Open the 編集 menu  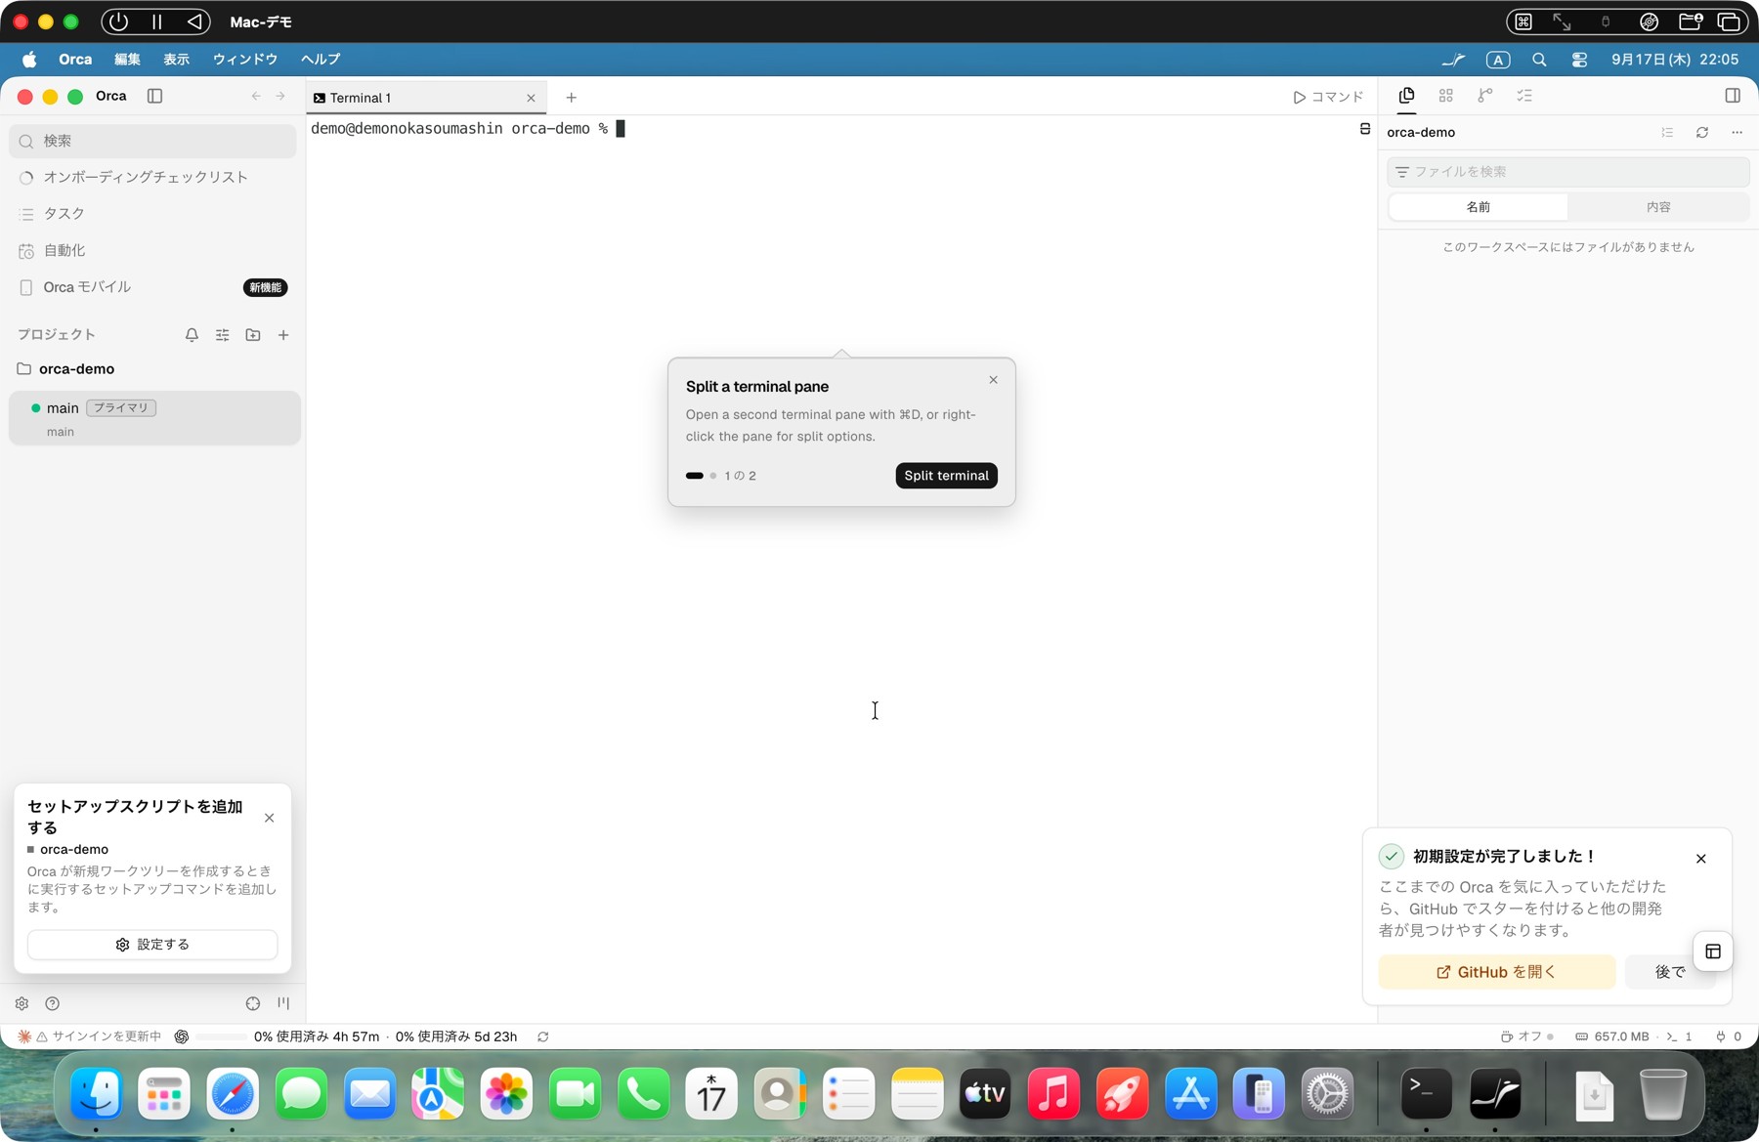127,60
